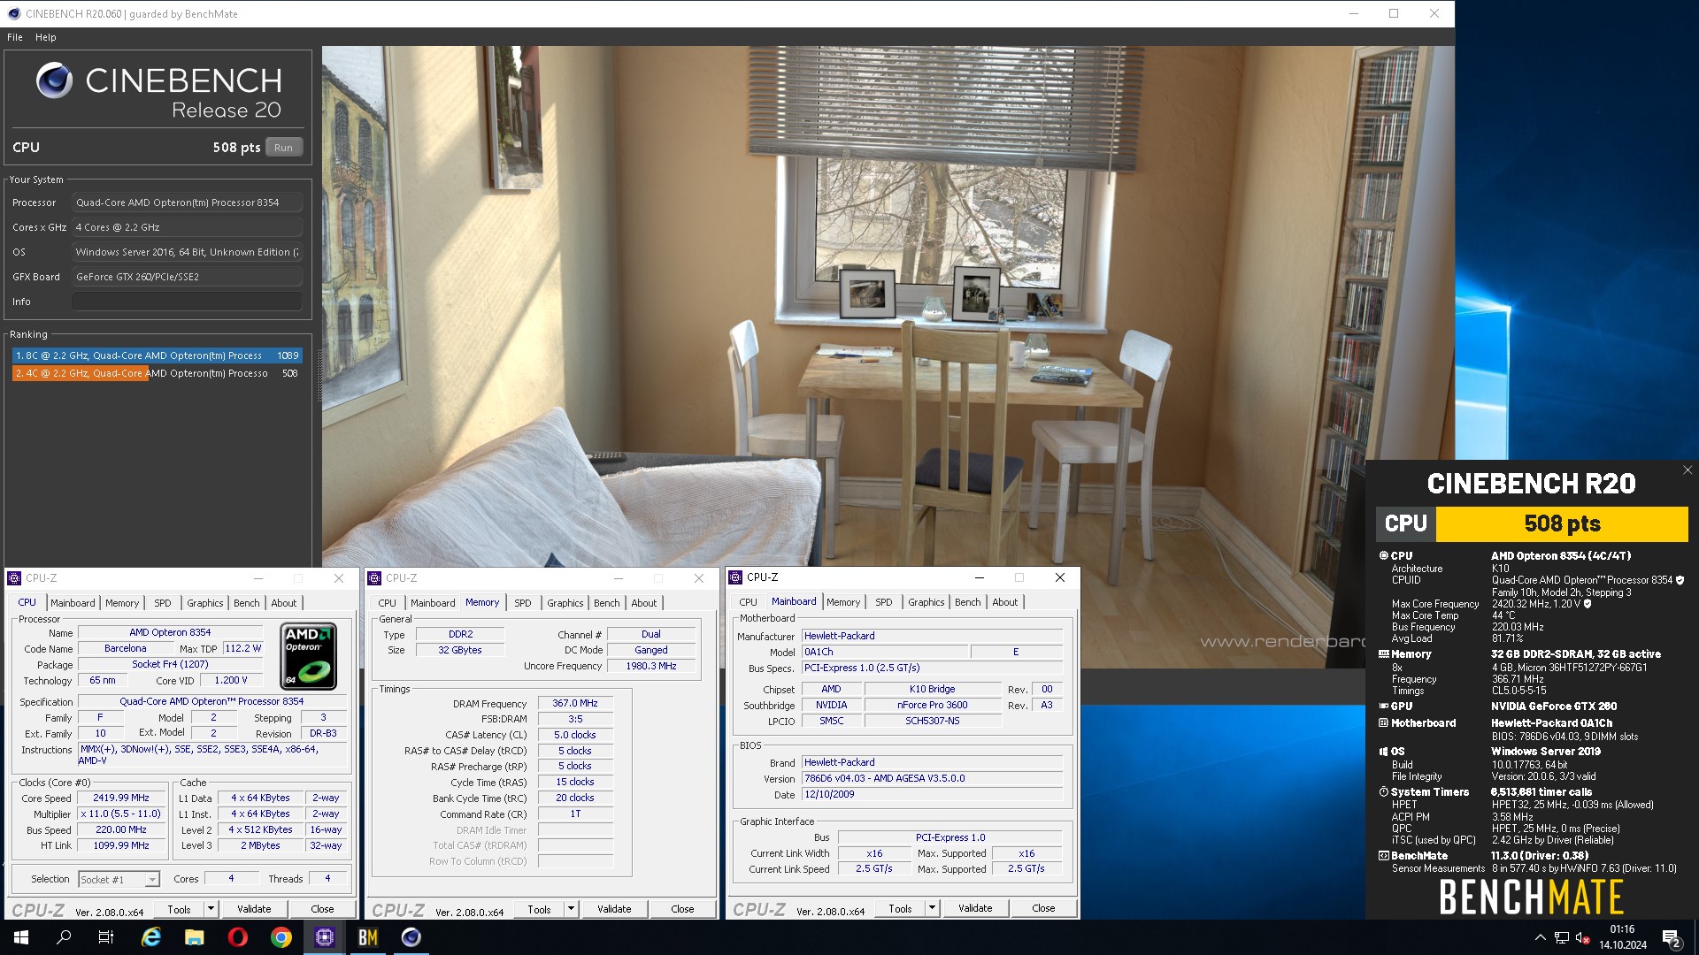The width and height of the screenshot is (1699, 955).
Task: Expand Tools dropdown arrow in Memory CPU-Z
Action: 571,909
